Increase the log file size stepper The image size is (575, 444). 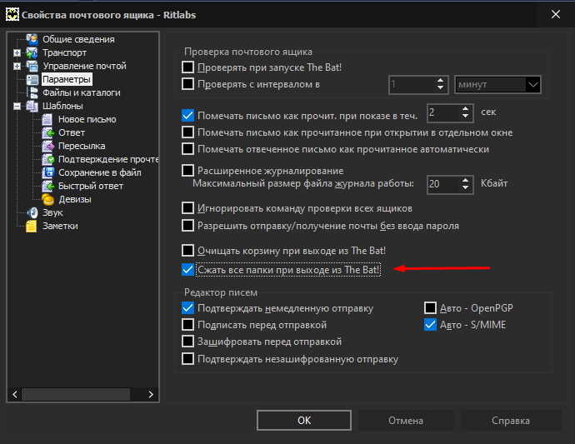(x=465, y=180)
